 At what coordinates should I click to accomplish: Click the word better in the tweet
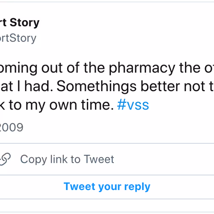[160, 86]
